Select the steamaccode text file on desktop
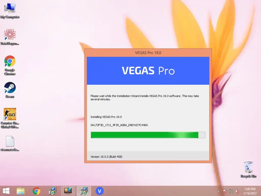This screenshot has height=196, width=261. click(x=10, y=143)
